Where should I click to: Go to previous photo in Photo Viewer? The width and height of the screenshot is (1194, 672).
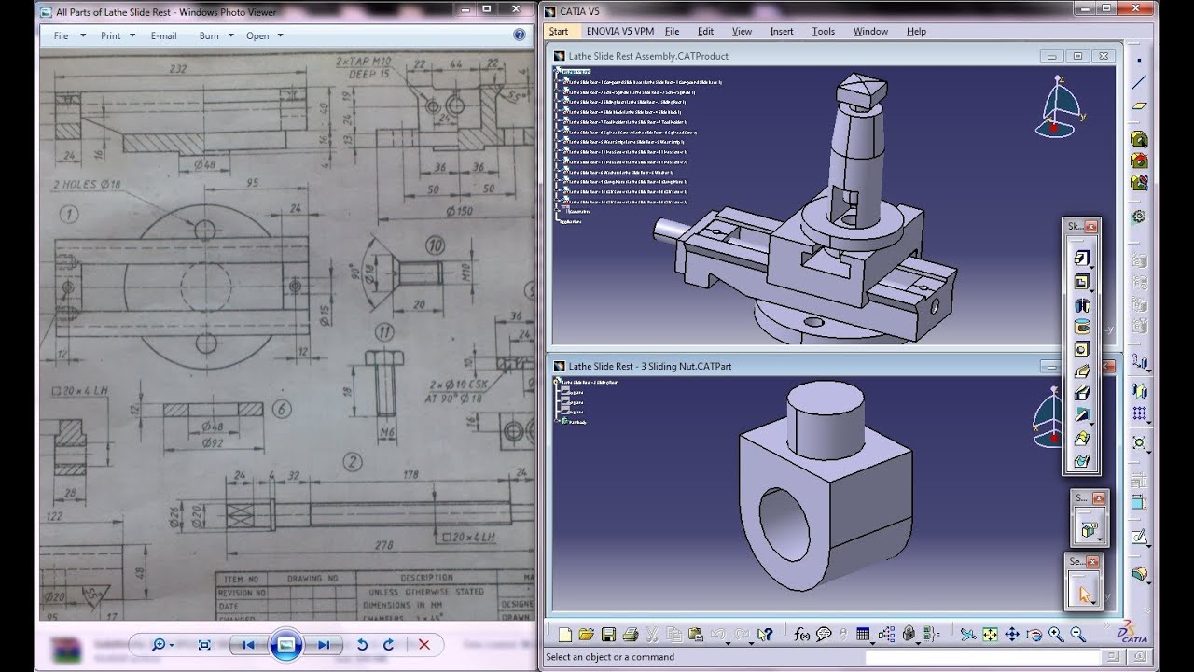248,644
